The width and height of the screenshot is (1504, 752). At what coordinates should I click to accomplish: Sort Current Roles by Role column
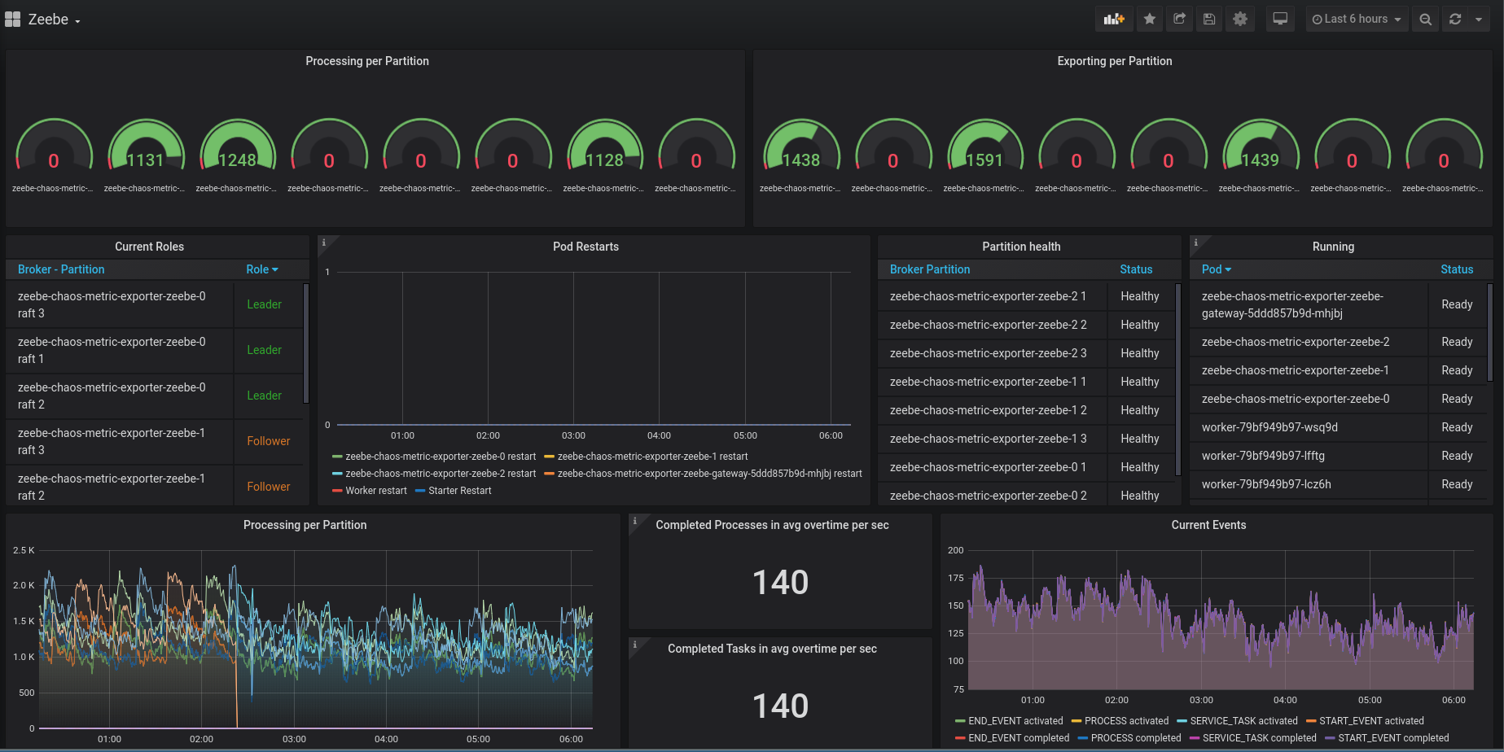[262, 269]
